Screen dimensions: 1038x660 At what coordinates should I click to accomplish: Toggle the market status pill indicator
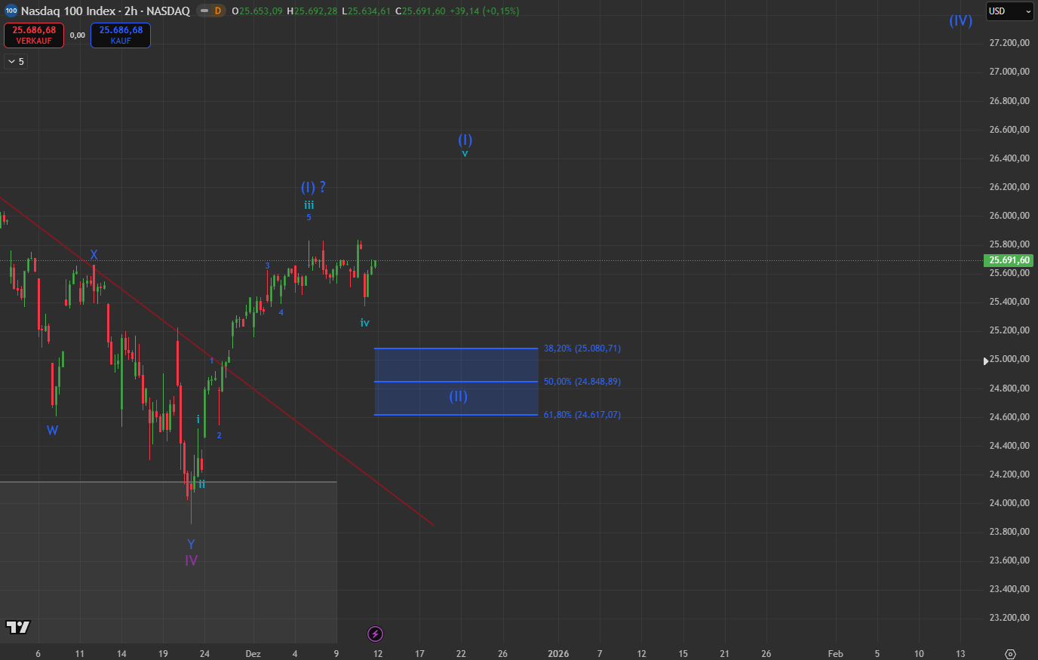204,11
